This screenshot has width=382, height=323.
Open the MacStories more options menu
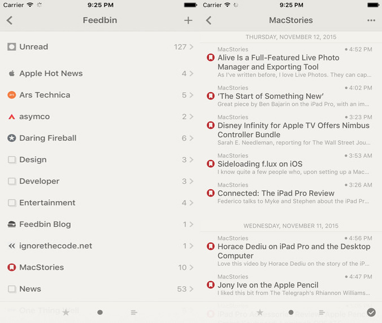(x=371, y=20)
